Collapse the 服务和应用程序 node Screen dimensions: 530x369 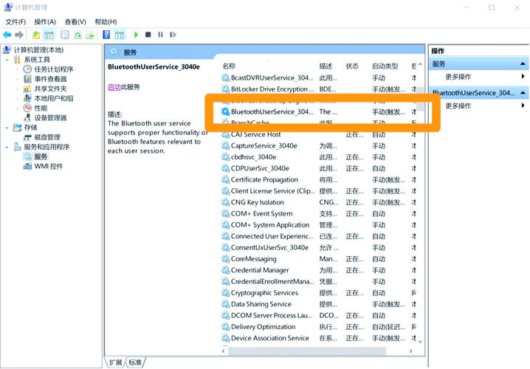click(7, 147)
